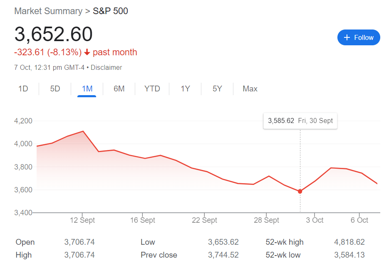
Task: Click the 3,585.62 Fri, 30 Sept tooltip
Action: click(x=300, y=121)
